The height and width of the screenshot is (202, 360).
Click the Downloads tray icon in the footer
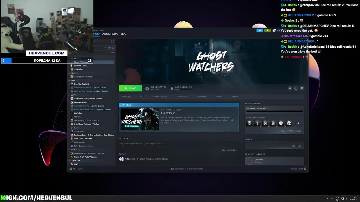(x=172, y=169)
